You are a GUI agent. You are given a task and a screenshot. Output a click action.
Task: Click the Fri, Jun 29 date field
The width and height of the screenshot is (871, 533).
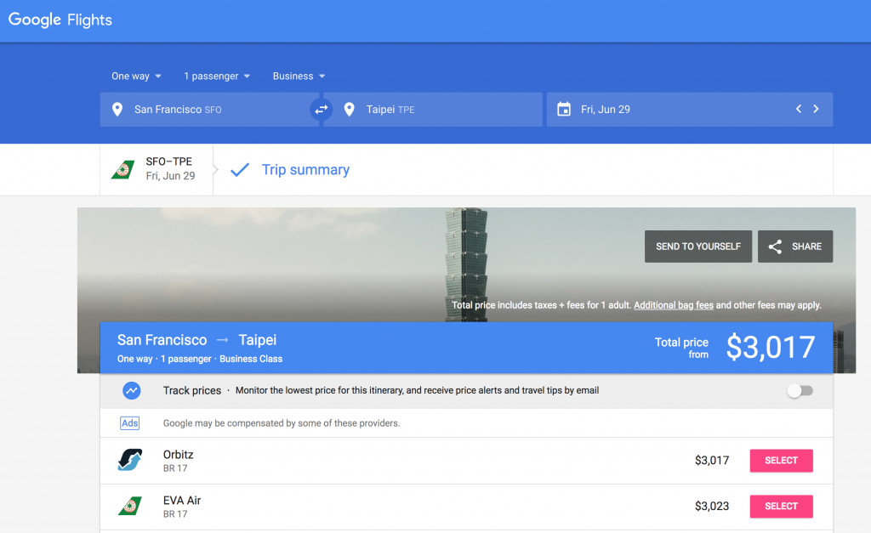pos(689,110)
